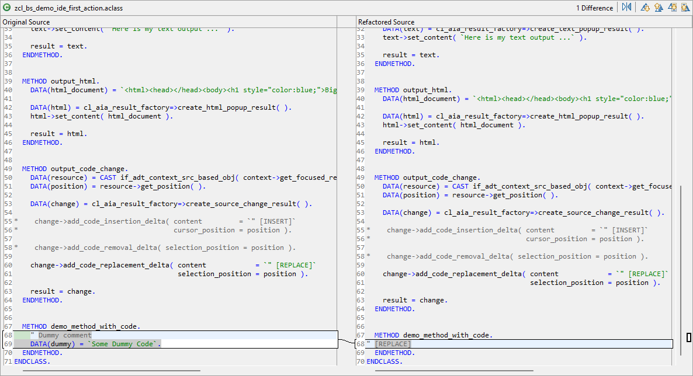The width and height of the screenshot is (693, 376).
Task: Select the Refactored Source pane header
Action: [x=386, y=22]
